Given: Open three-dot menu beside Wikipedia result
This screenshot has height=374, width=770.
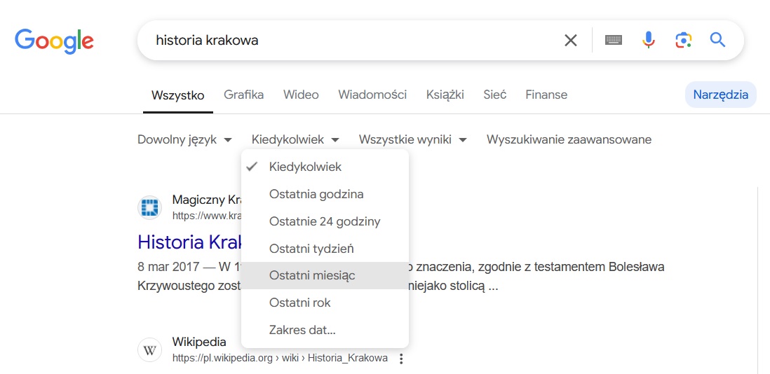Looking at the screenshot, I should click(x=401, y=359).
